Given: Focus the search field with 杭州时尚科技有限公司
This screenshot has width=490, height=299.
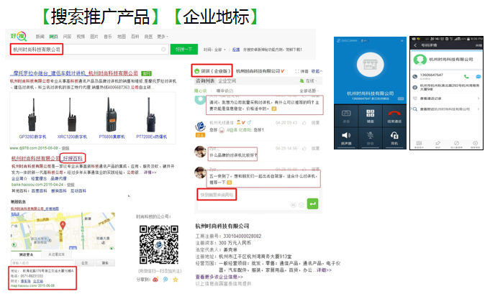Looking at the screenshot, I should coord(89,50).
